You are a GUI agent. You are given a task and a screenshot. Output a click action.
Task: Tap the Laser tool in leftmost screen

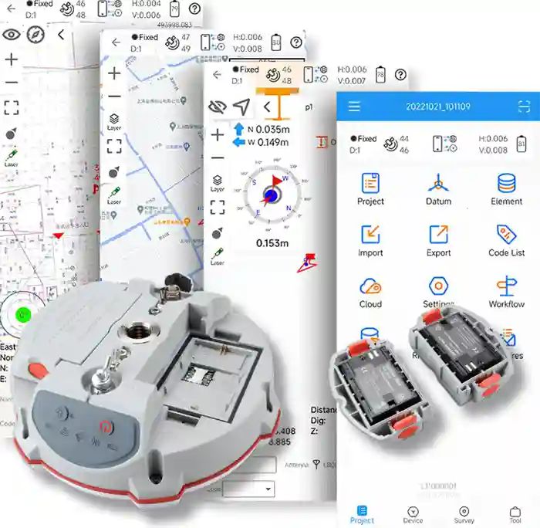coord(12,158)
